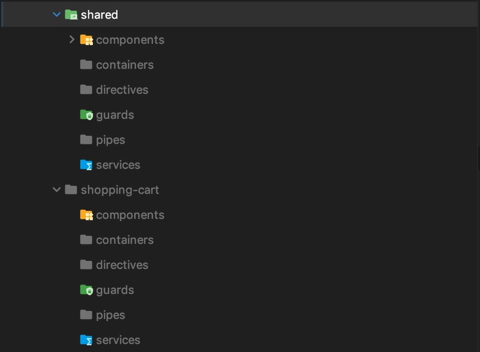The image size is (480, 352).
Task: Click the orange components icon under shopping-cart
Action: pyautogui.click(x=86, y=215)
